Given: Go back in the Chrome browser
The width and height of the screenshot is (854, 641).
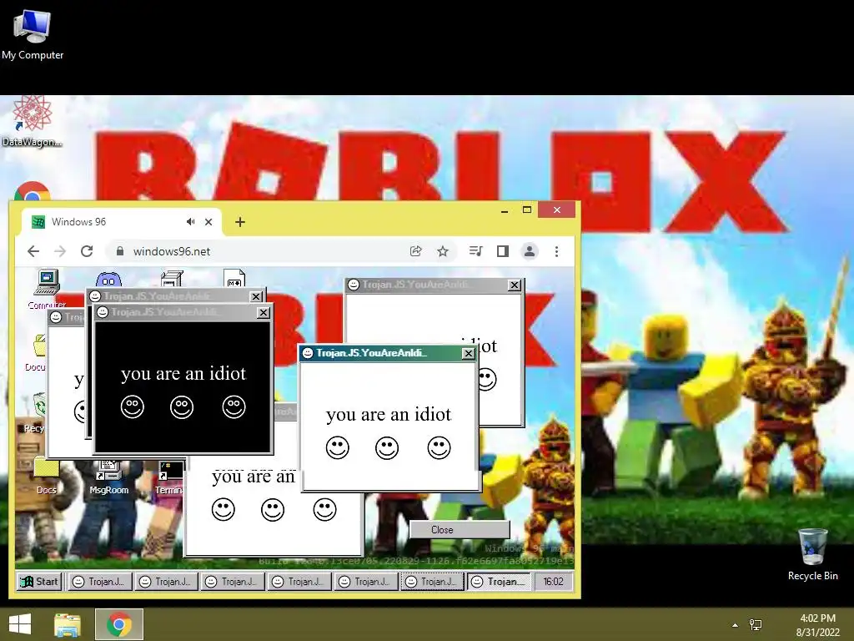Looking at the screenshot, I should [x=33, y=251].
